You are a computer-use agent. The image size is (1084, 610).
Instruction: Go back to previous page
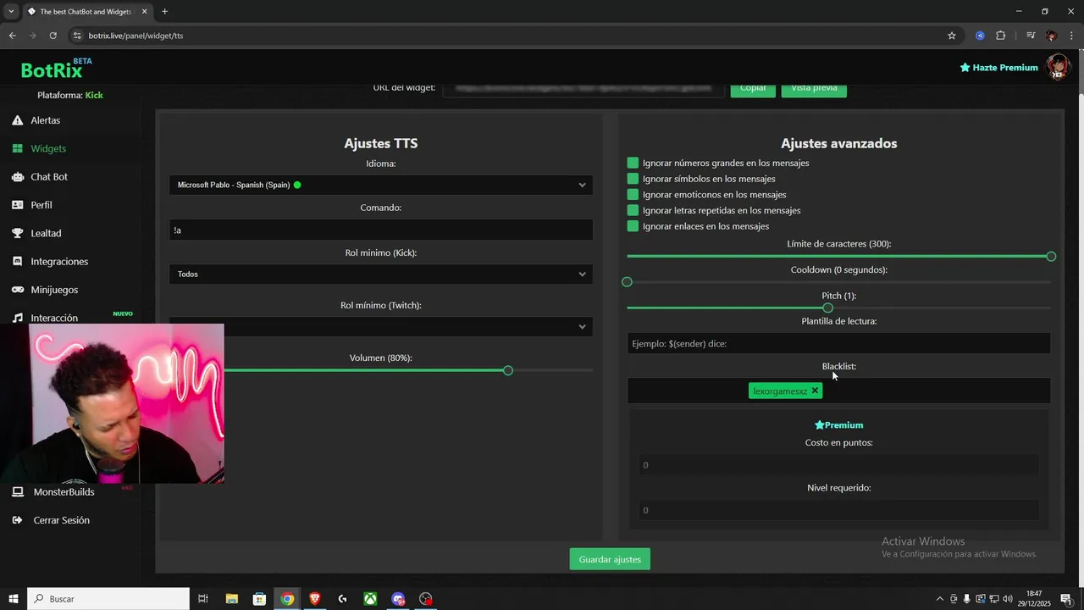(x=12, y=36)
